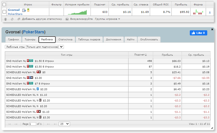Click the TK badge in the $1.10 row

pyautogui.click(x=39, y=112)
